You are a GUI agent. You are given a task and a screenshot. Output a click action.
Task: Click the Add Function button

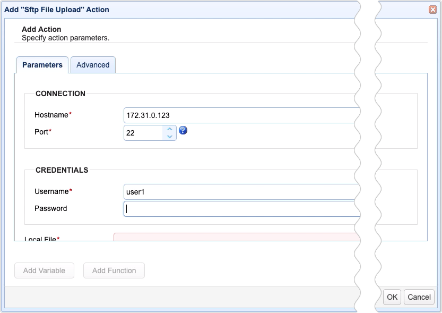[114, 270]
